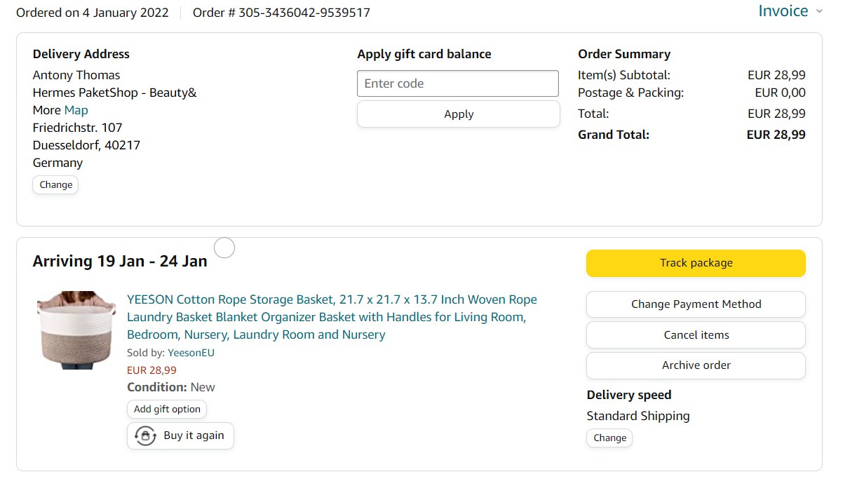Open Change Payment Method
The height and width of the screenshot is (479, 864).
(x=696, y=304)
